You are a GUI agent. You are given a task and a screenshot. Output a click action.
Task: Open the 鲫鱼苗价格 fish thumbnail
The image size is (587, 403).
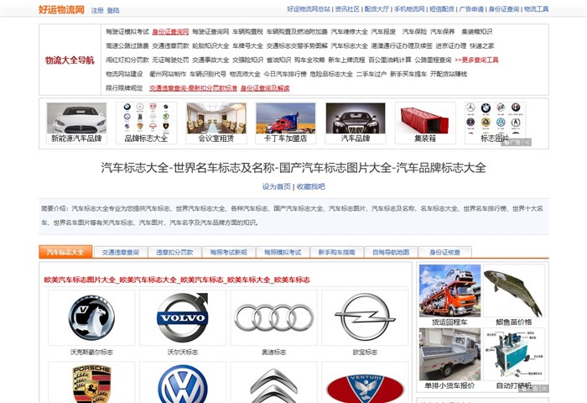[513, 290]
